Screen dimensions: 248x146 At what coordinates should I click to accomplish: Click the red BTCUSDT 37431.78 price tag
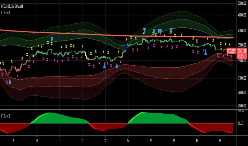(x=237, y=53)
